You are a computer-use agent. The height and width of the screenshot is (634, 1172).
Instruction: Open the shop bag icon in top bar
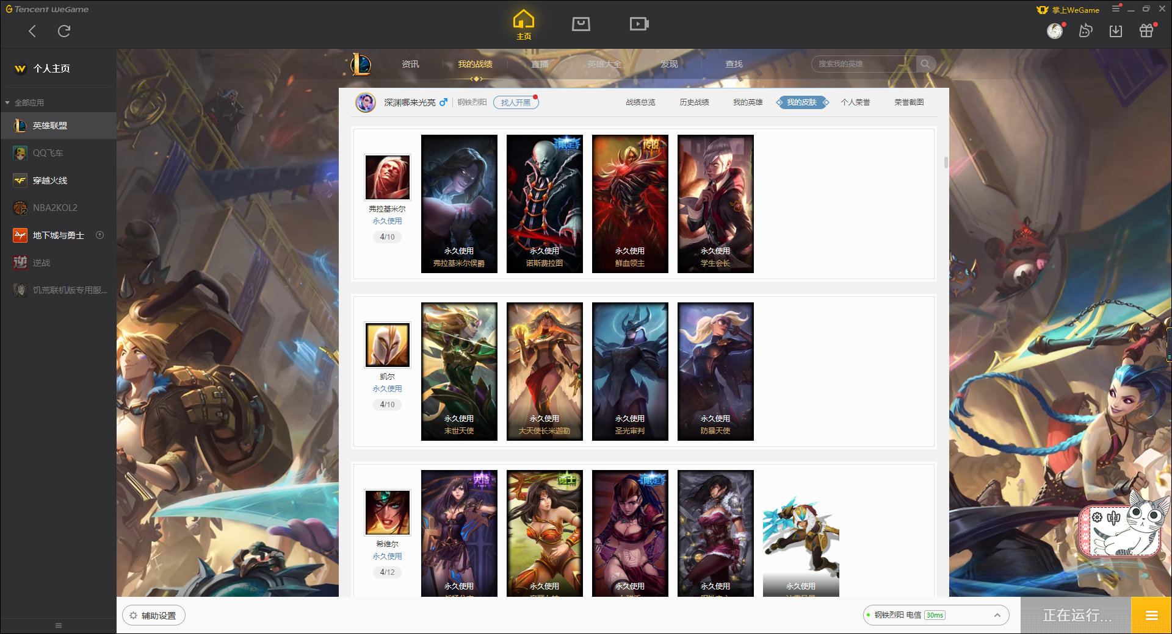[581, 24]
